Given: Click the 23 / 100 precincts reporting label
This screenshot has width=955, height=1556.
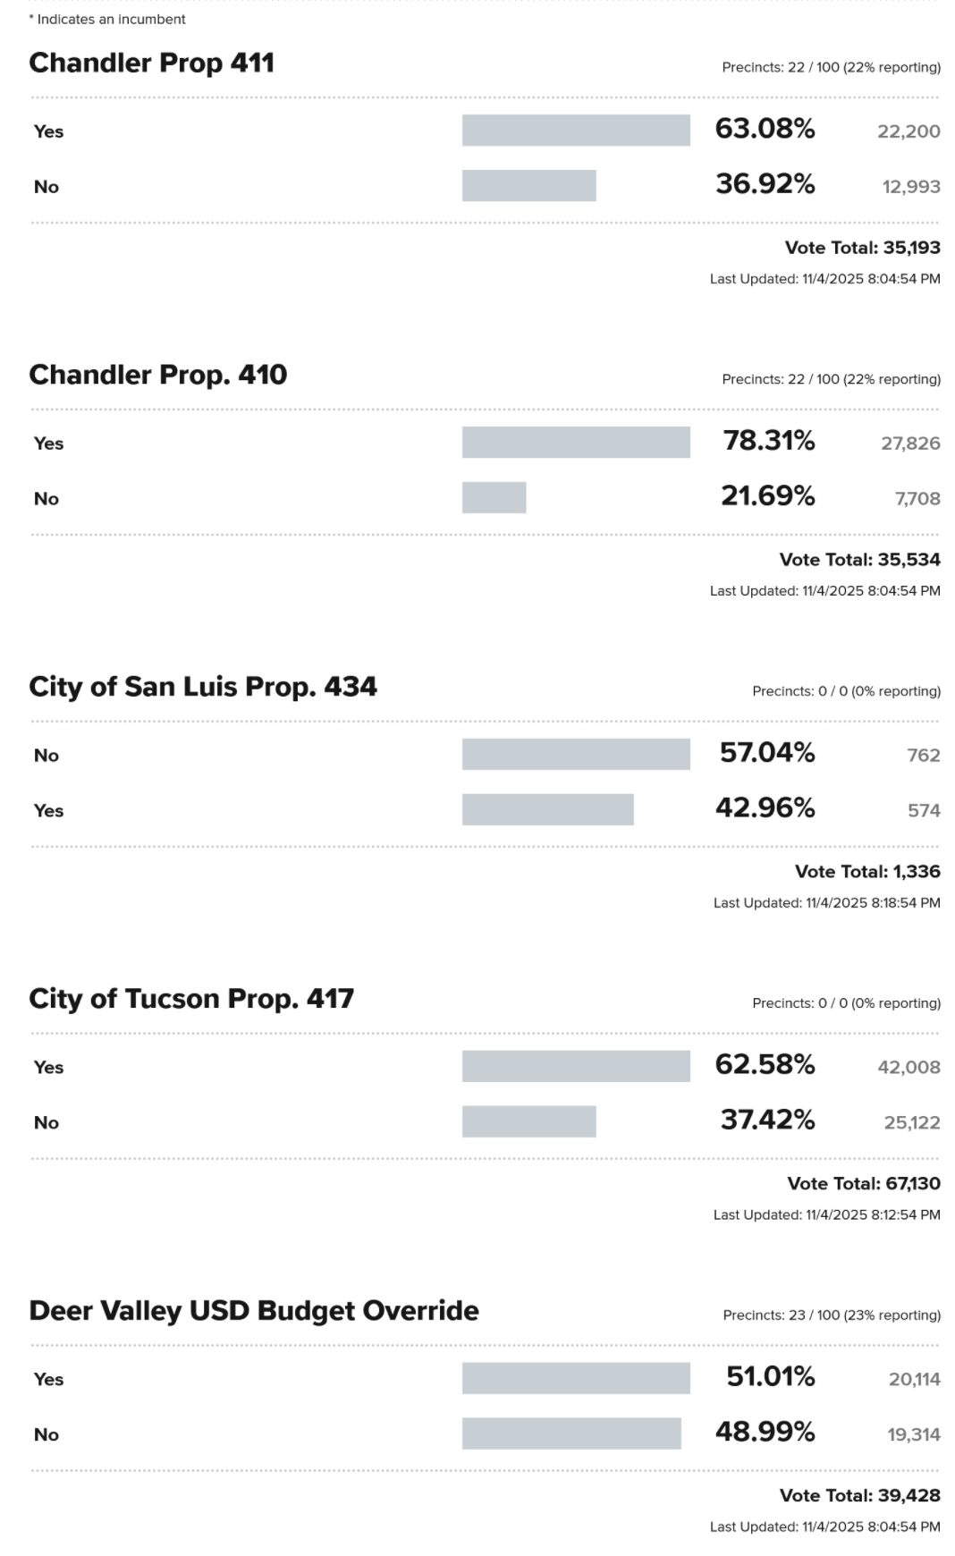Looking at the screenshot, I should 832,1315.
